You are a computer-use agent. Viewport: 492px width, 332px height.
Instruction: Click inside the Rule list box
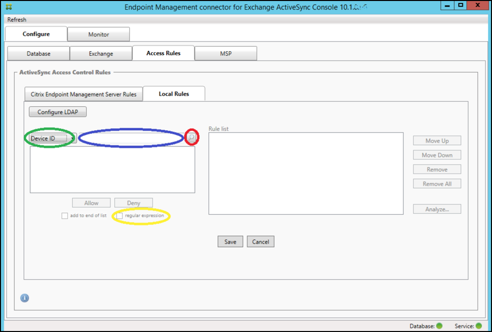point(306,173)
